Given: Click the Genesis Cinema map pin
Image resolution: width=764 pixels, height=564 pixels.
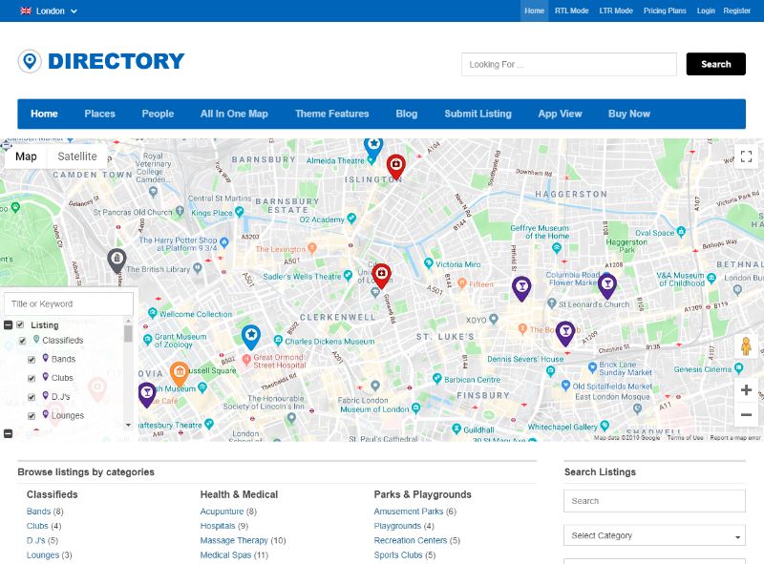Looking at the screenshot, I should pos(738,368).
